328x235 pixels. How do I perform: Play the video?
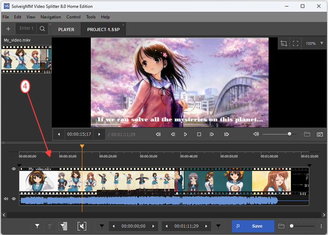pos(185,134)
